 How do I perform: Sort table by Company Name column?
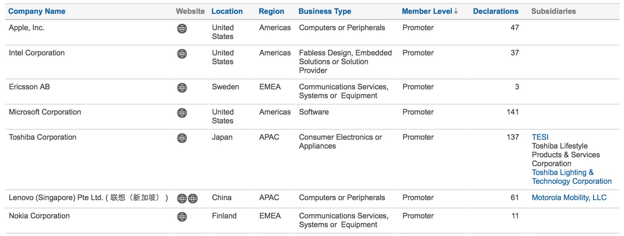tap(37, 11)
